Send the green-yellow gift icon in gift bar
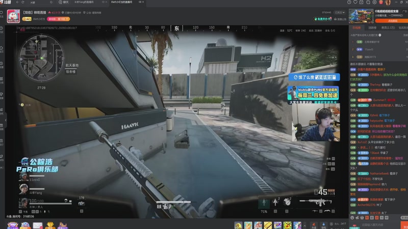This screenshot has height=229, width=408. pos(287,225)
